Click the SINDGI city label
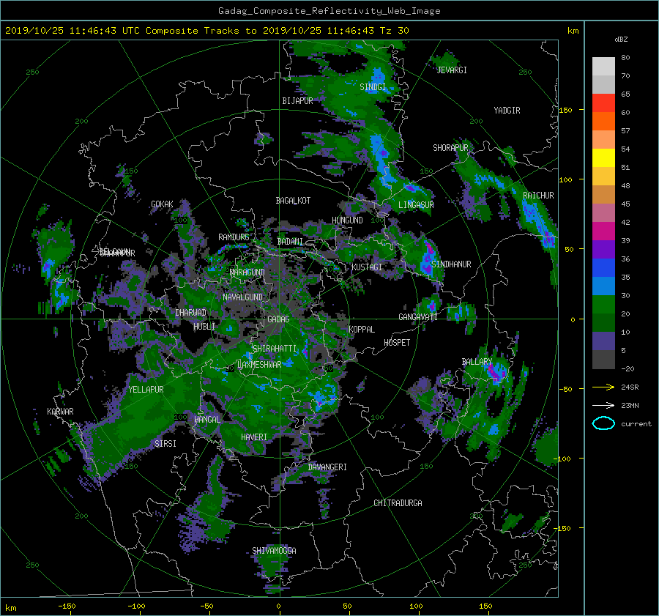 coord(373,87)
